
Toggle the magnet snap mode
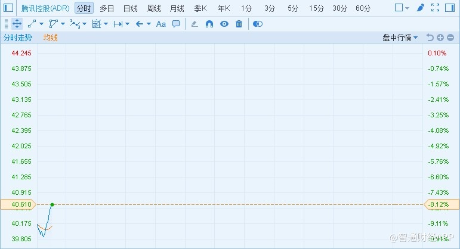(209, 24)
